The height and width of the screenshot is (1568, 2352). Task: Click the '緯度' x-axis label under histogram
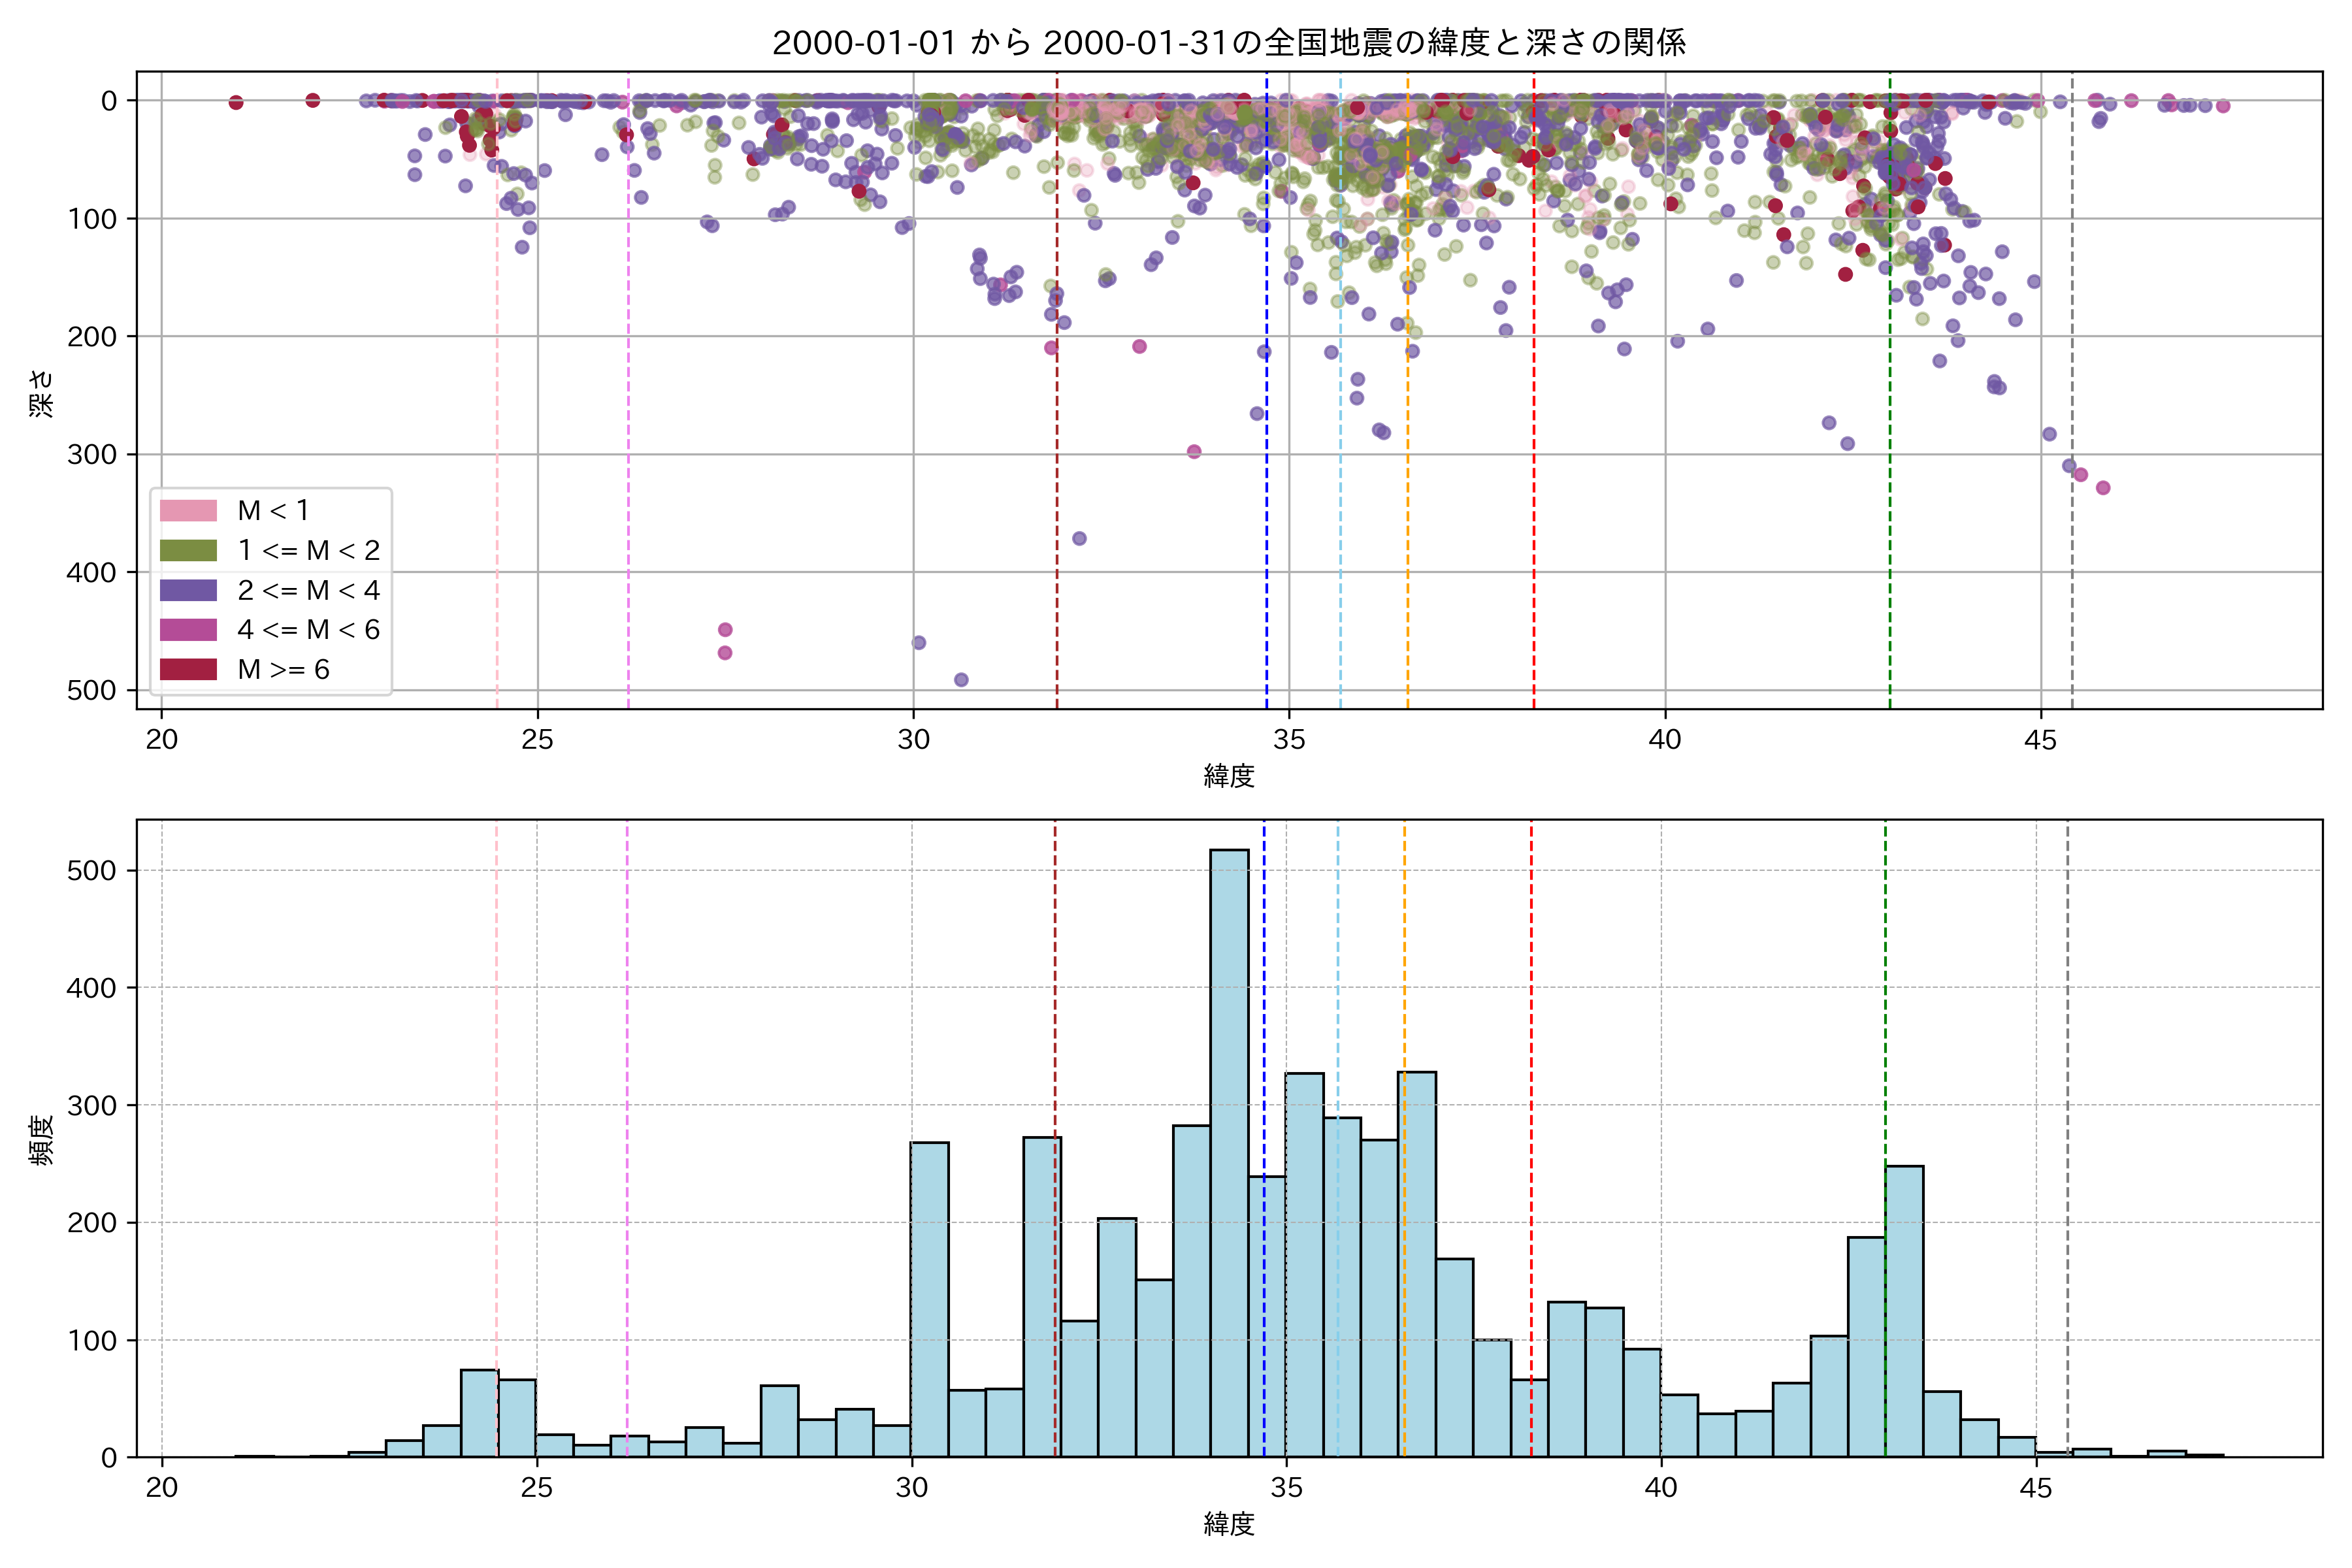point(1229,1524)
